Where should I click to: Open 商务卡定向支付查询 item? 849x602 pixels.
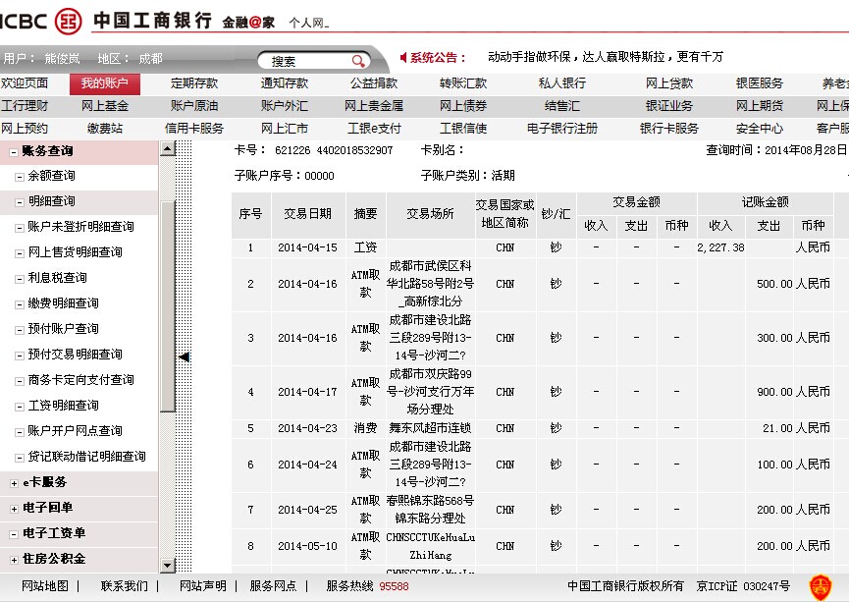click(x=80, y=379)
